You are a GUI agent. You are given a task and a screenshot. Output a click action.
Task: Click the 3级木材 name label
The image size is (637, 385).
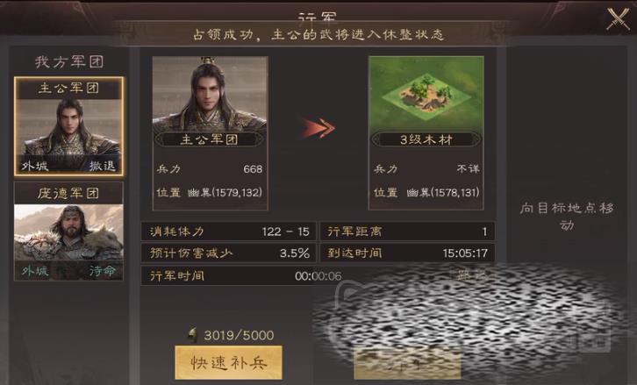pyautogui.click(x=426, y=139)
